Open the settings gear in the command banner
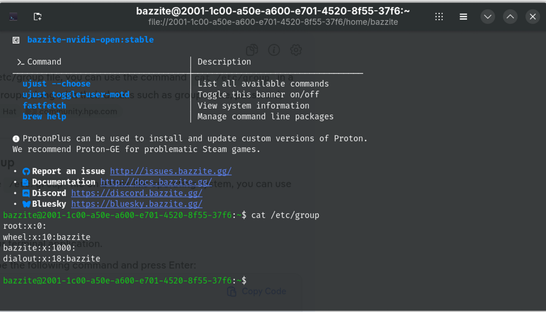The image size is (546, 312). pyautogui.click(x=296, y=50)
